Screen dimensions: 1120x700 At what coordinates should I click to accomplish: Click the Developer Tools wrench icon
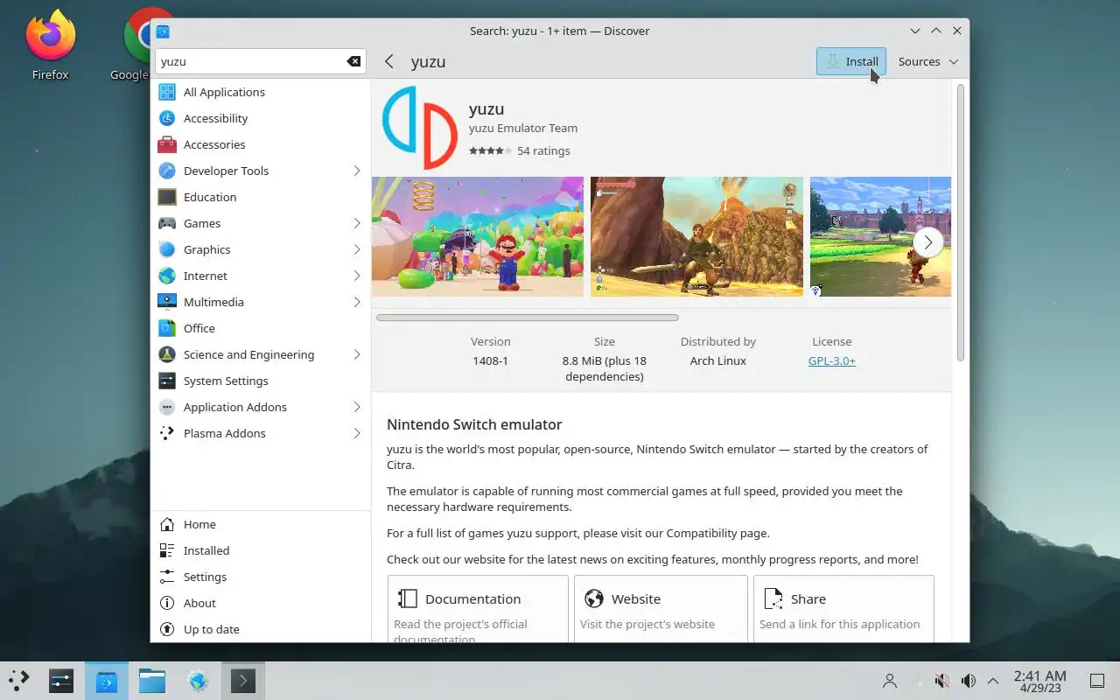[167, 171]
